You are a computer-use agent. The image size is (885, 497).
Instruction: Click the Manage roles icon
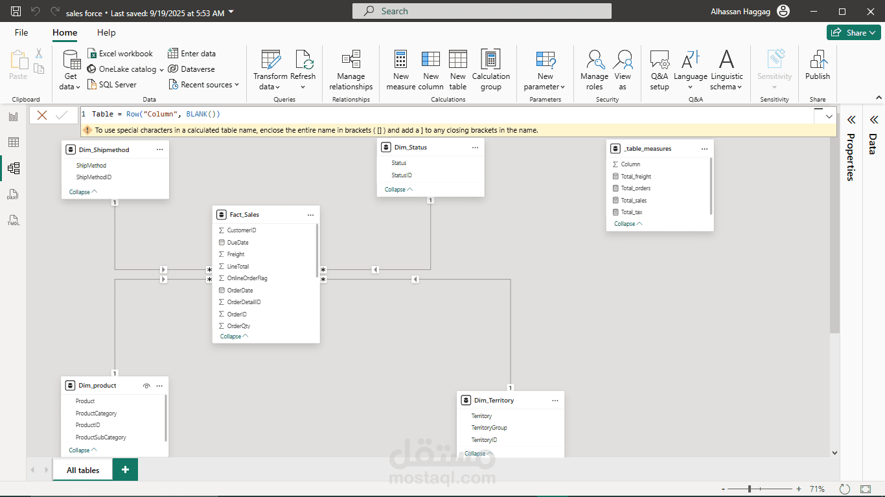pyautogui.click(x=594, y=60)
